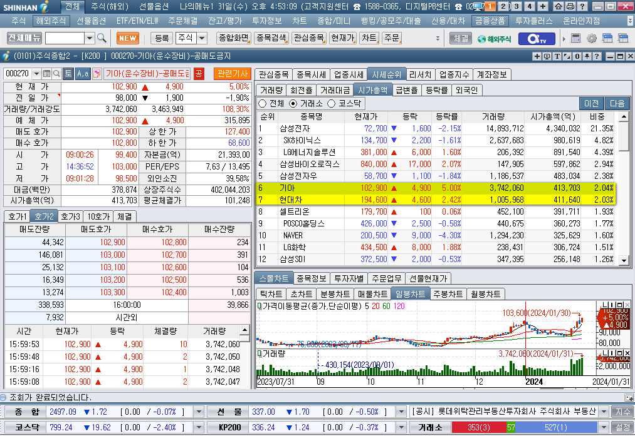635x436 pixels.
Task: Click the plus icon in 주식종합2 window bar
Action: (537, 56)
